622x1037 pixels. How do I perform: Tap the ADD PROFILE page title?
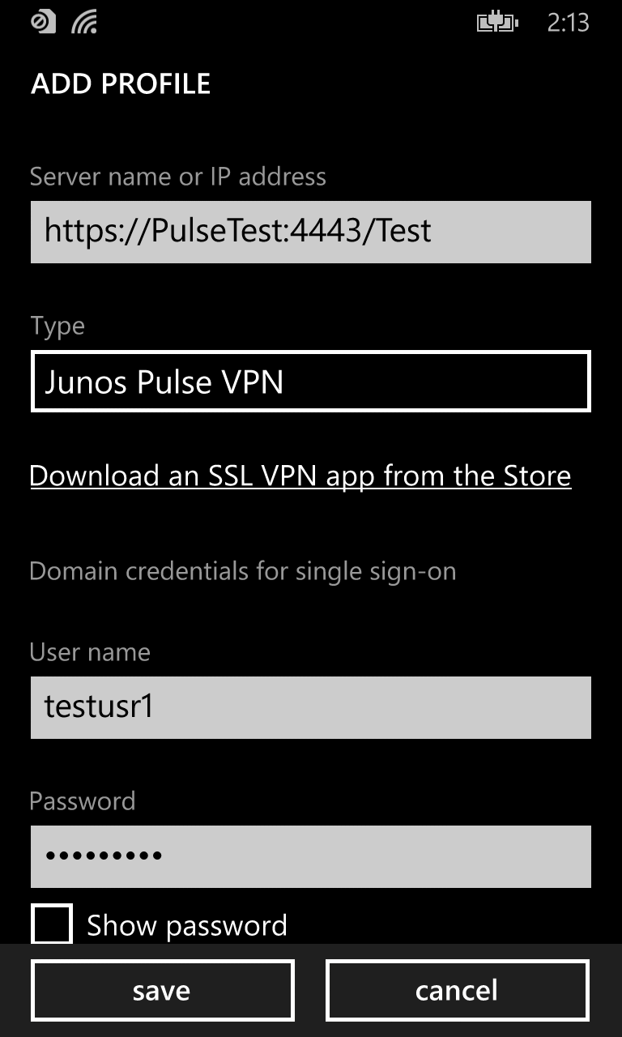coord(121,83)
